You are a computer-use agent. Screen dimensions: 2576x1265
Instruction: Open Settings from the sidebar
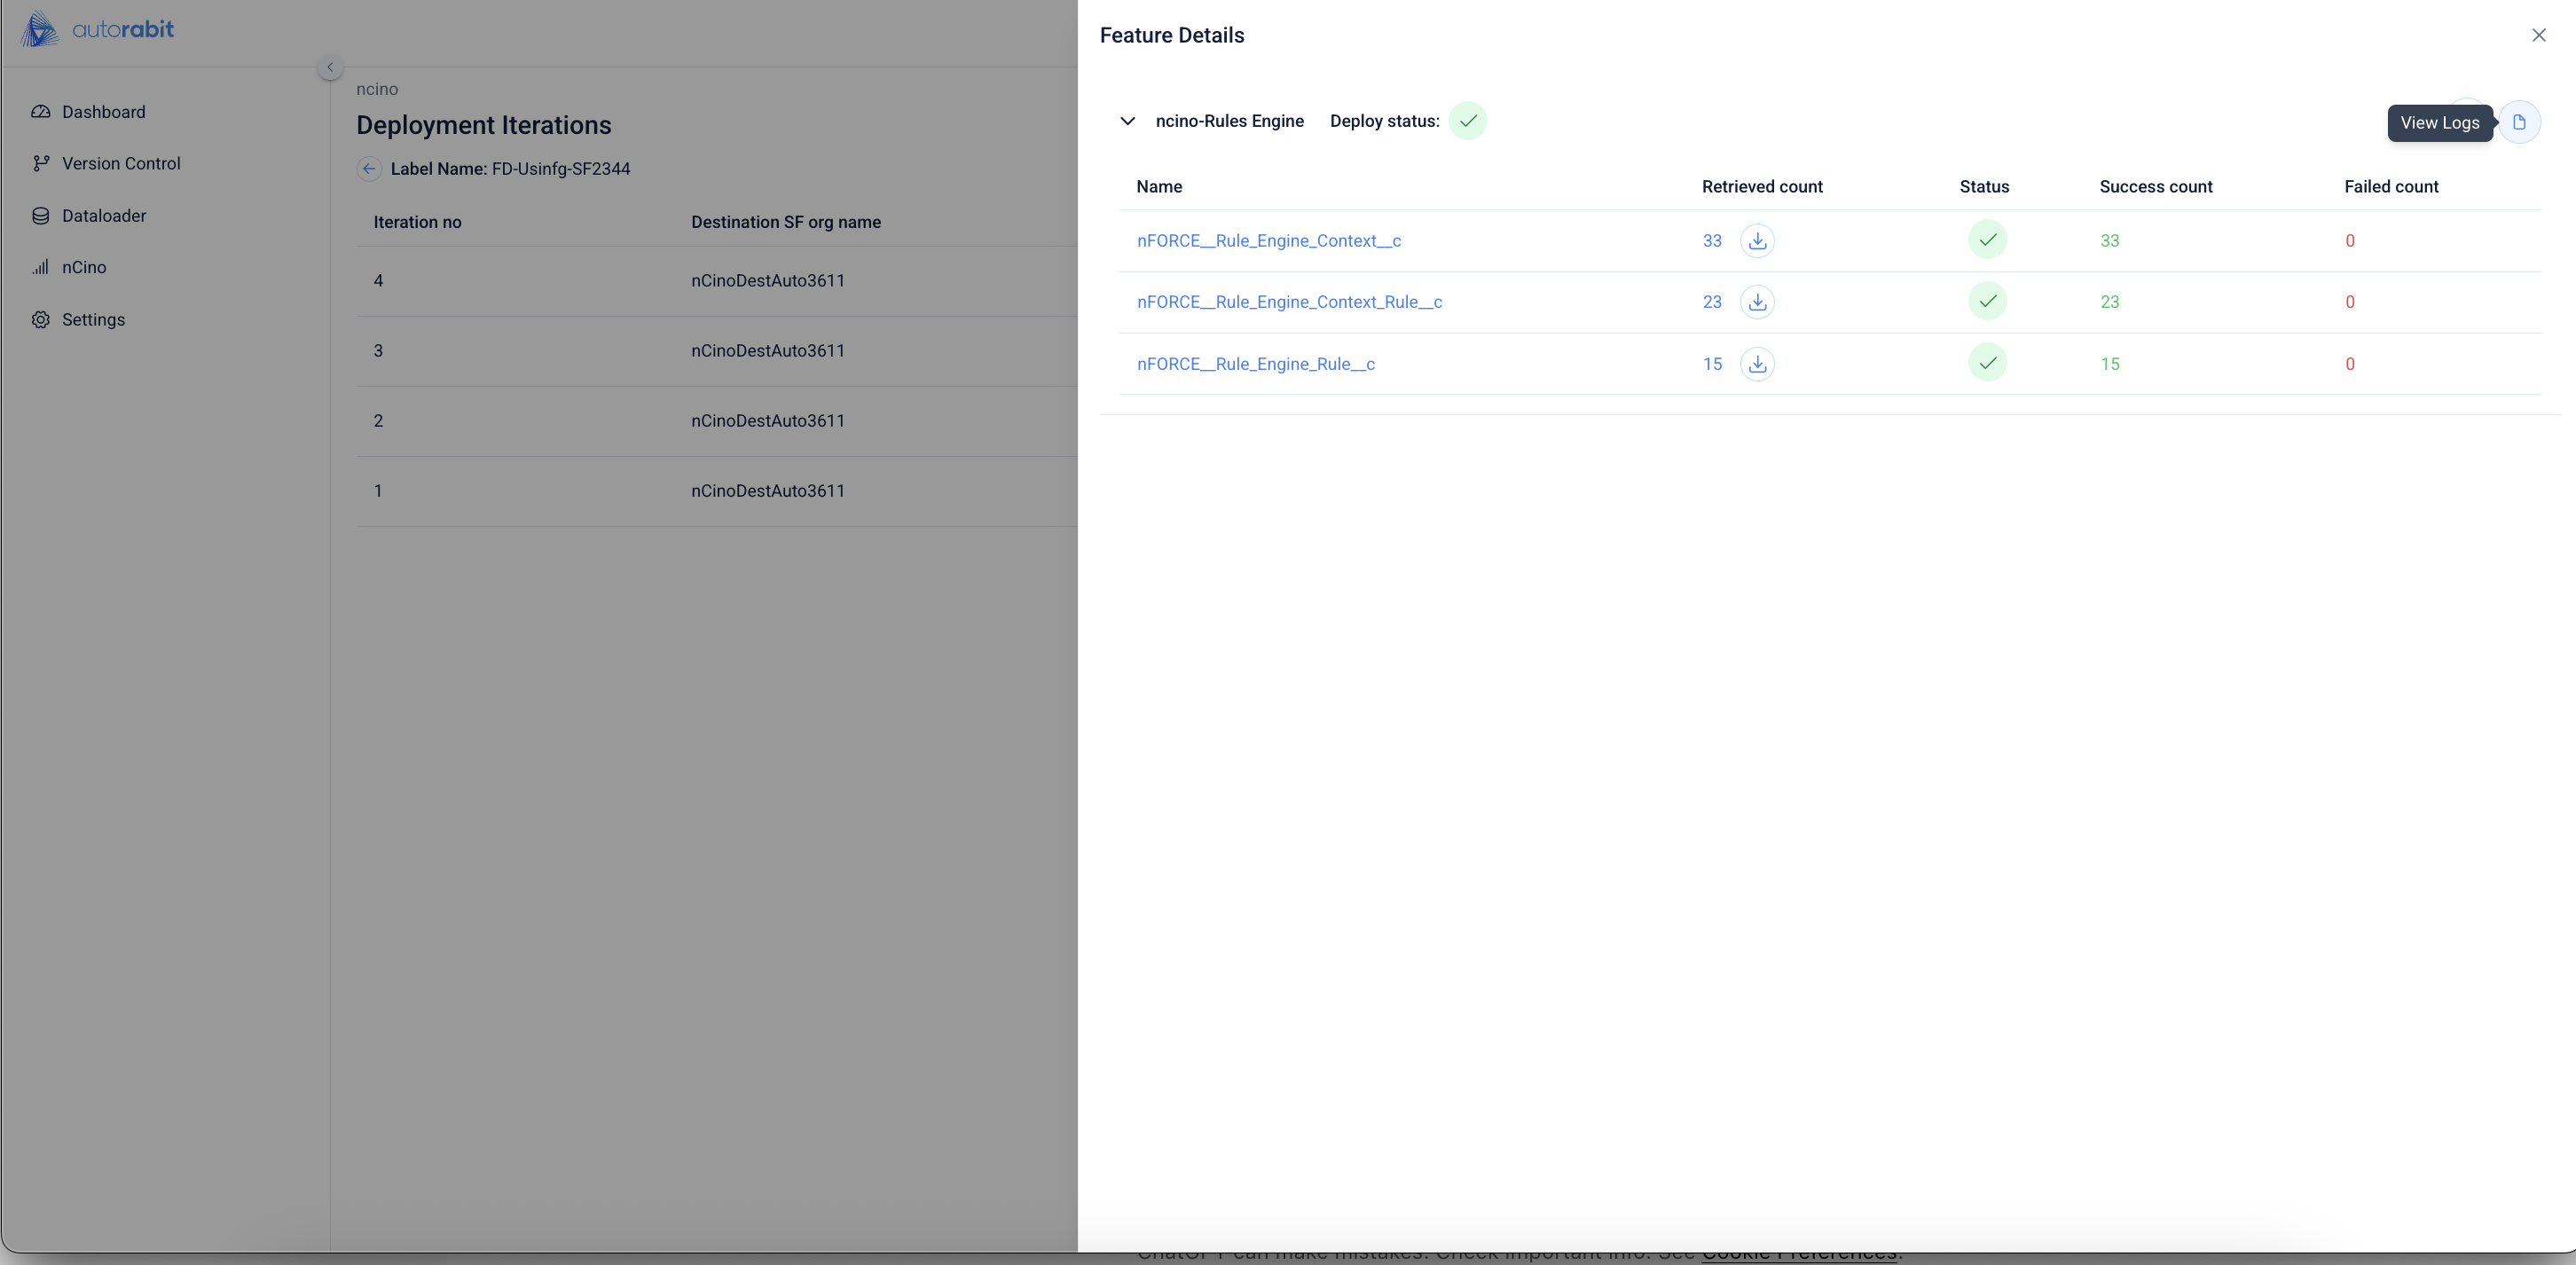click(x=93, y=320)
